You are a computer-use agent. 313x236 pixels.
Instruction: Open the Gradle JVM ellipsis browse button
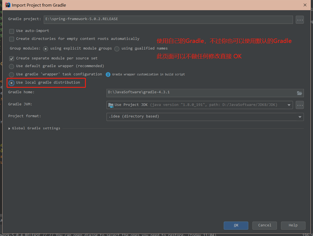[x=300, y=105]
